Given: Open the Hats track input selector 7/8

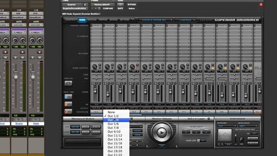Looking at the screenshot, I should (x=36, y=13).
